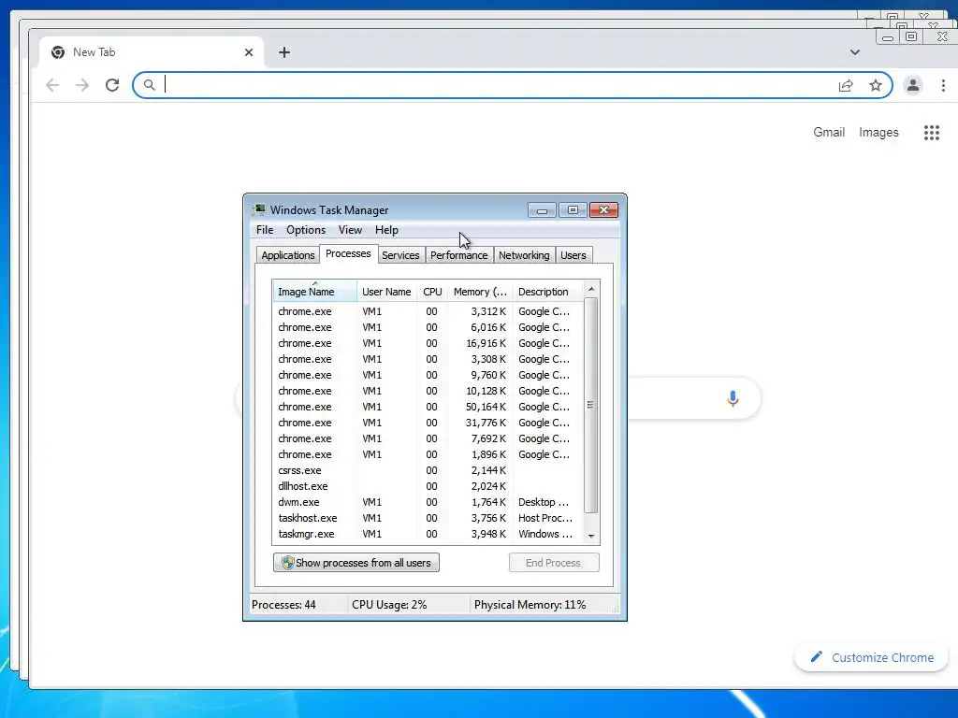Switch to the Users tab
The height and width of the screenshot is (718, 958).
pyautogui.click(x=573, y=255)
